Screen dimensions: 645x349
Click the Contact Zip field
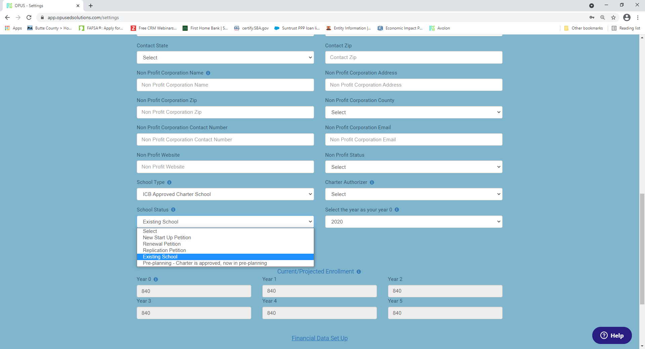click(x=414, y=57)
